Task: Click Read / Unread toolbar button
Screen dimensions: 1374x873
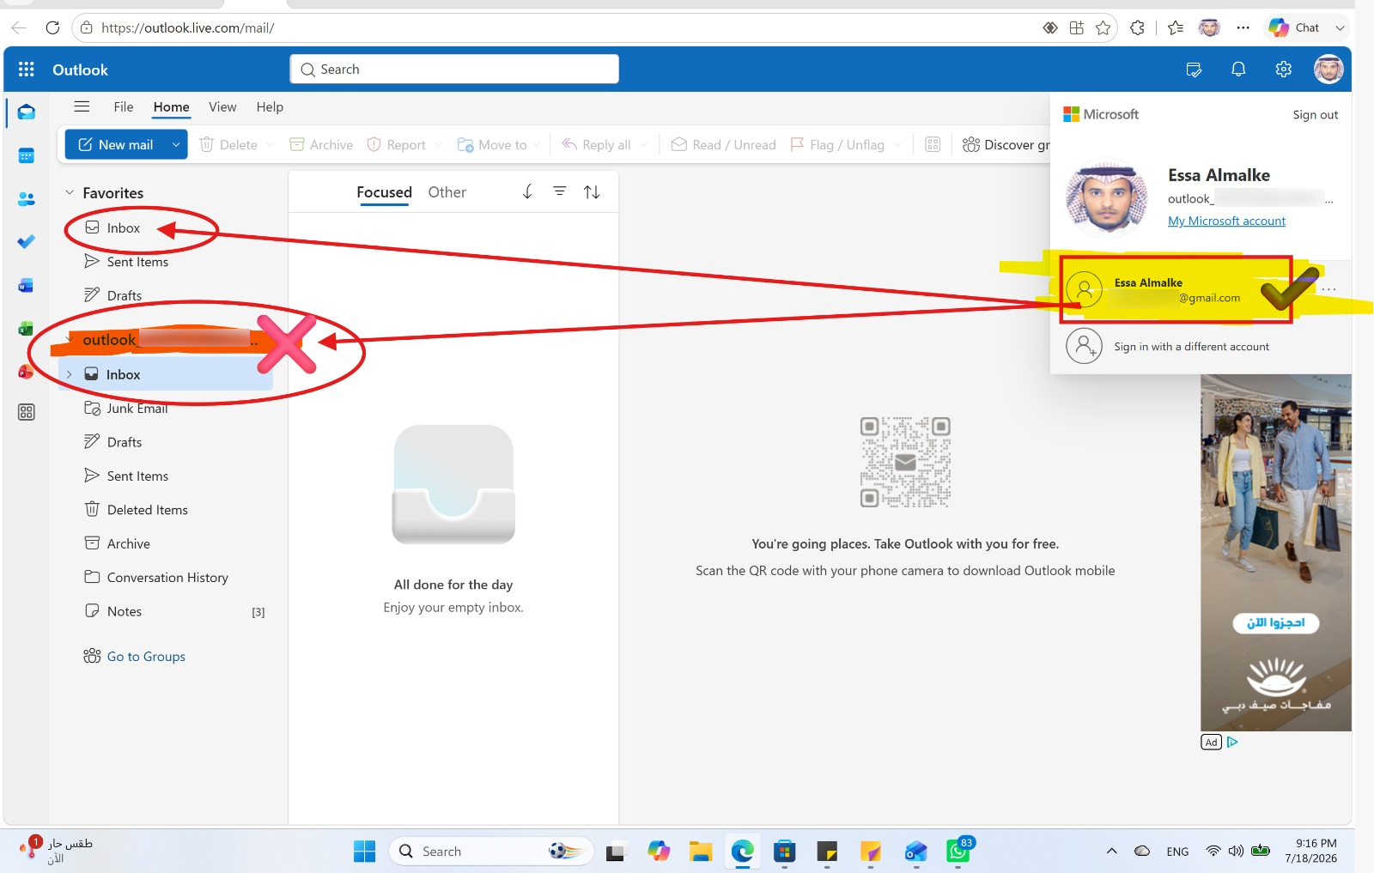Action: pyautogui.click(x=723, y=144)
